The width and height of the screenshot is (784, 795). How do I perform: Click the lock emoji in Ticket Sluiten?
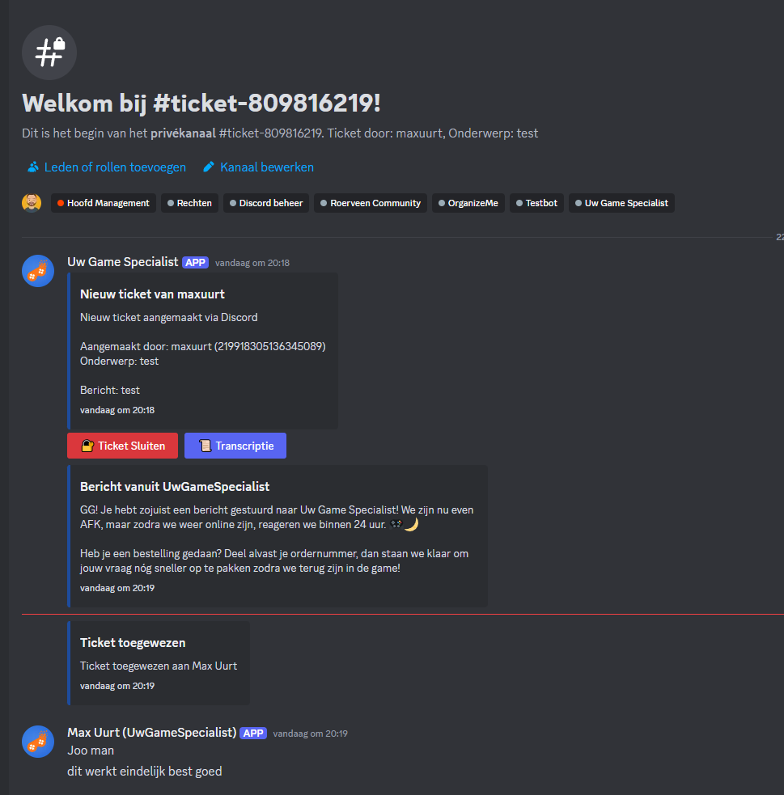tap(87, 446)
